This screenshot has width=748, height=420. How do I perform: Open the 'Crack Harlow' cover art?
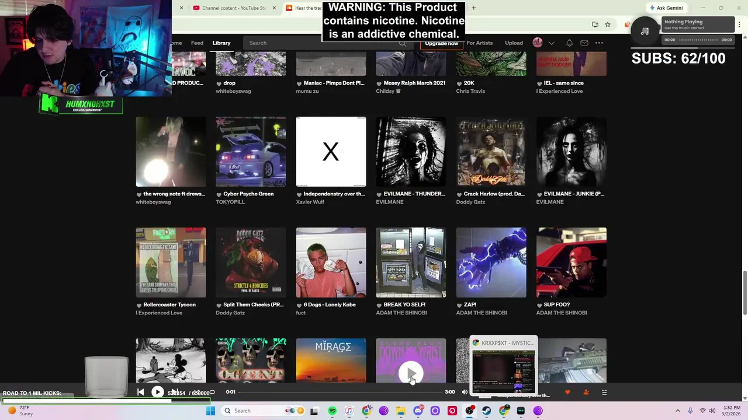click(491, 152)
